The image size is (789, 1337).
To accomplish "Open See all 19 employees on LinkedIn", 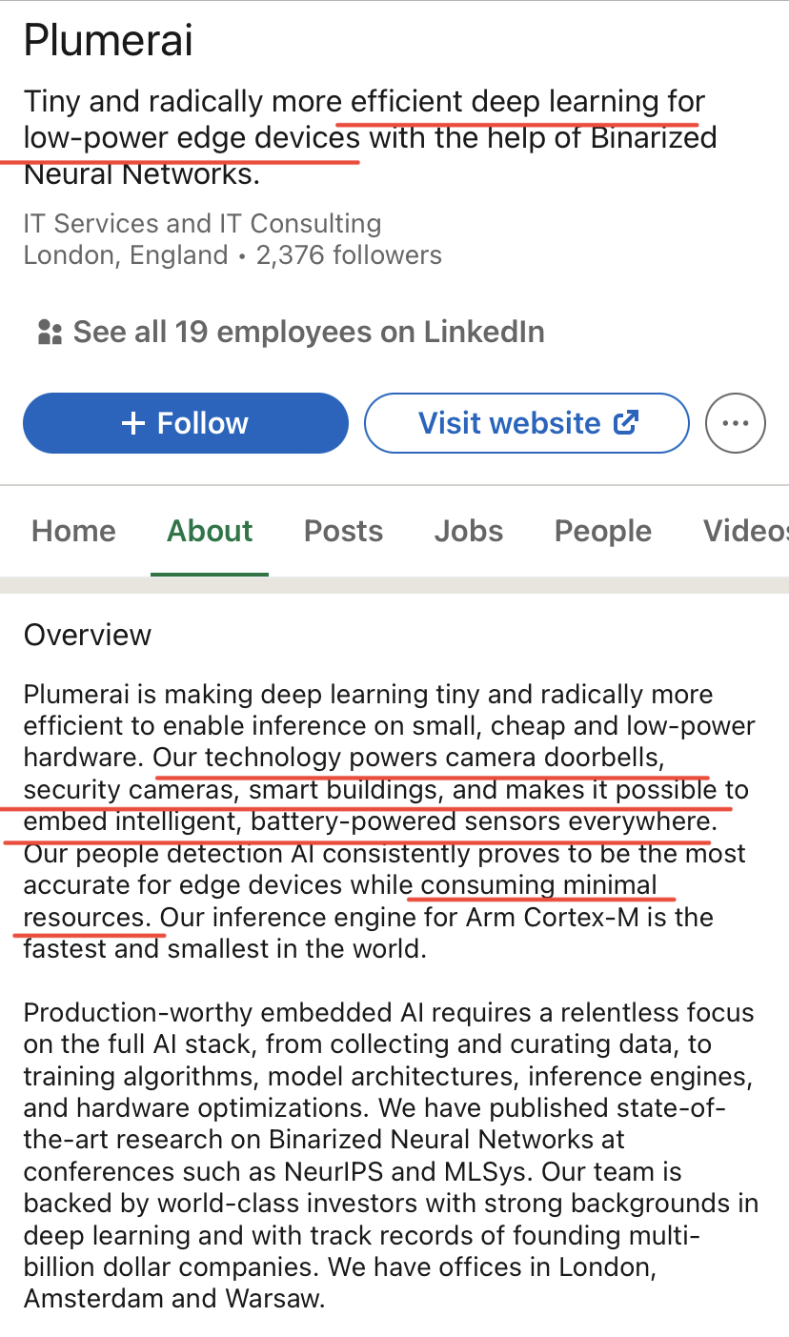I will (x=308, y=333).
